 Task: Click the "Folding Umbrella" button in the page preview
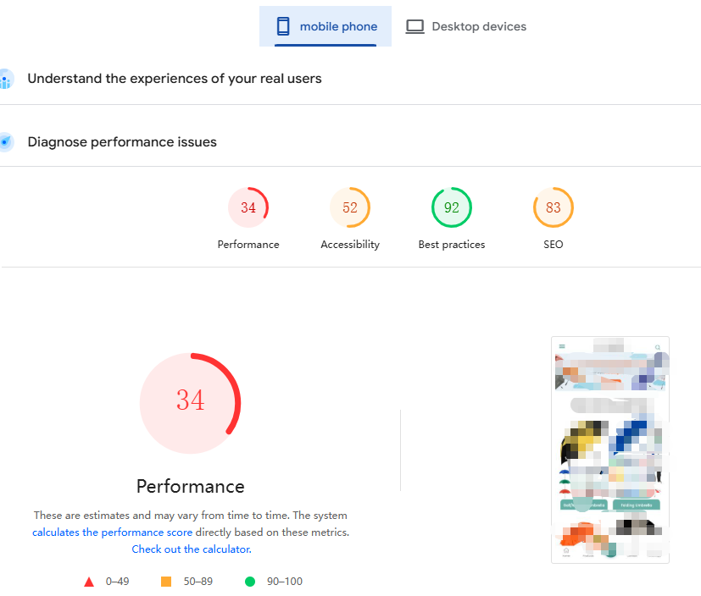tap(637, 505)
